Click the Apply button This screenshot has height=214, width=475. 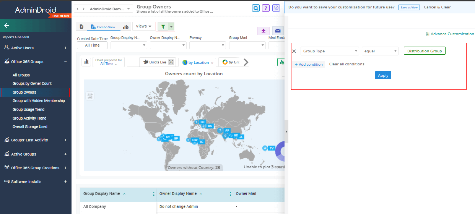coord(383,75)
